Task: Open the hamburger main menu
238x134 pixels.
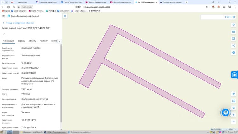Action: pos(3,16)
